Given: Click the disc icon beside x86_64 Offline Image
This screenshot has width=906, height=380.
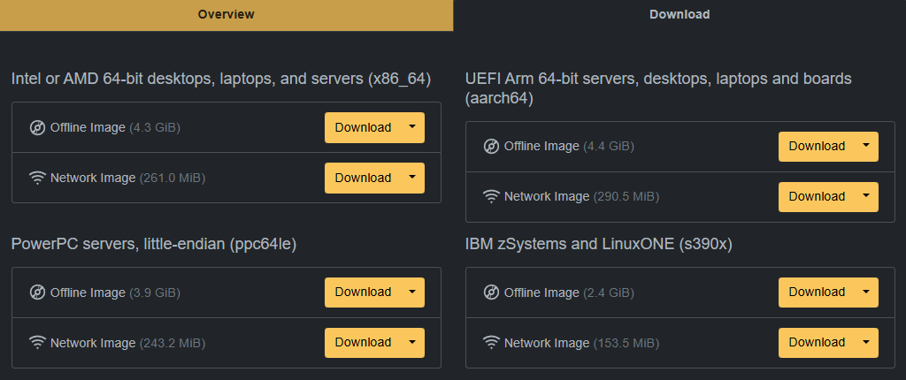Looking at the screenshot, I should point(37,127).
